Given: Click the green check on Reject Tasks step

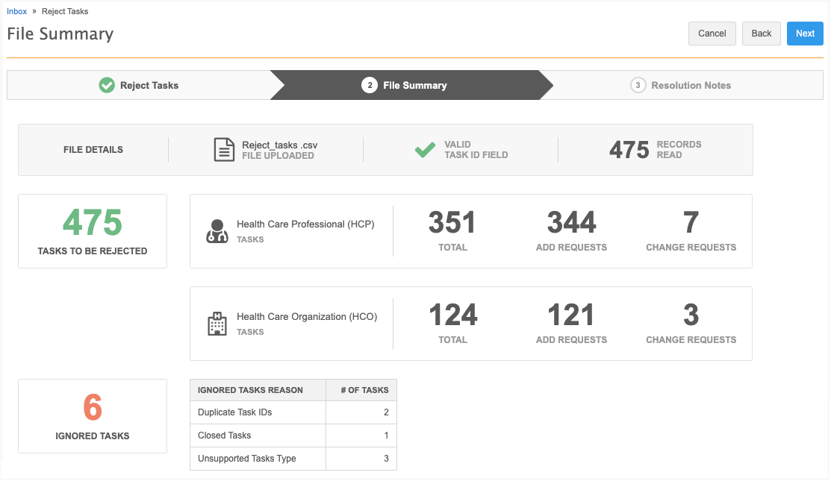Looking at the screenshot, I should coord(107,86).
